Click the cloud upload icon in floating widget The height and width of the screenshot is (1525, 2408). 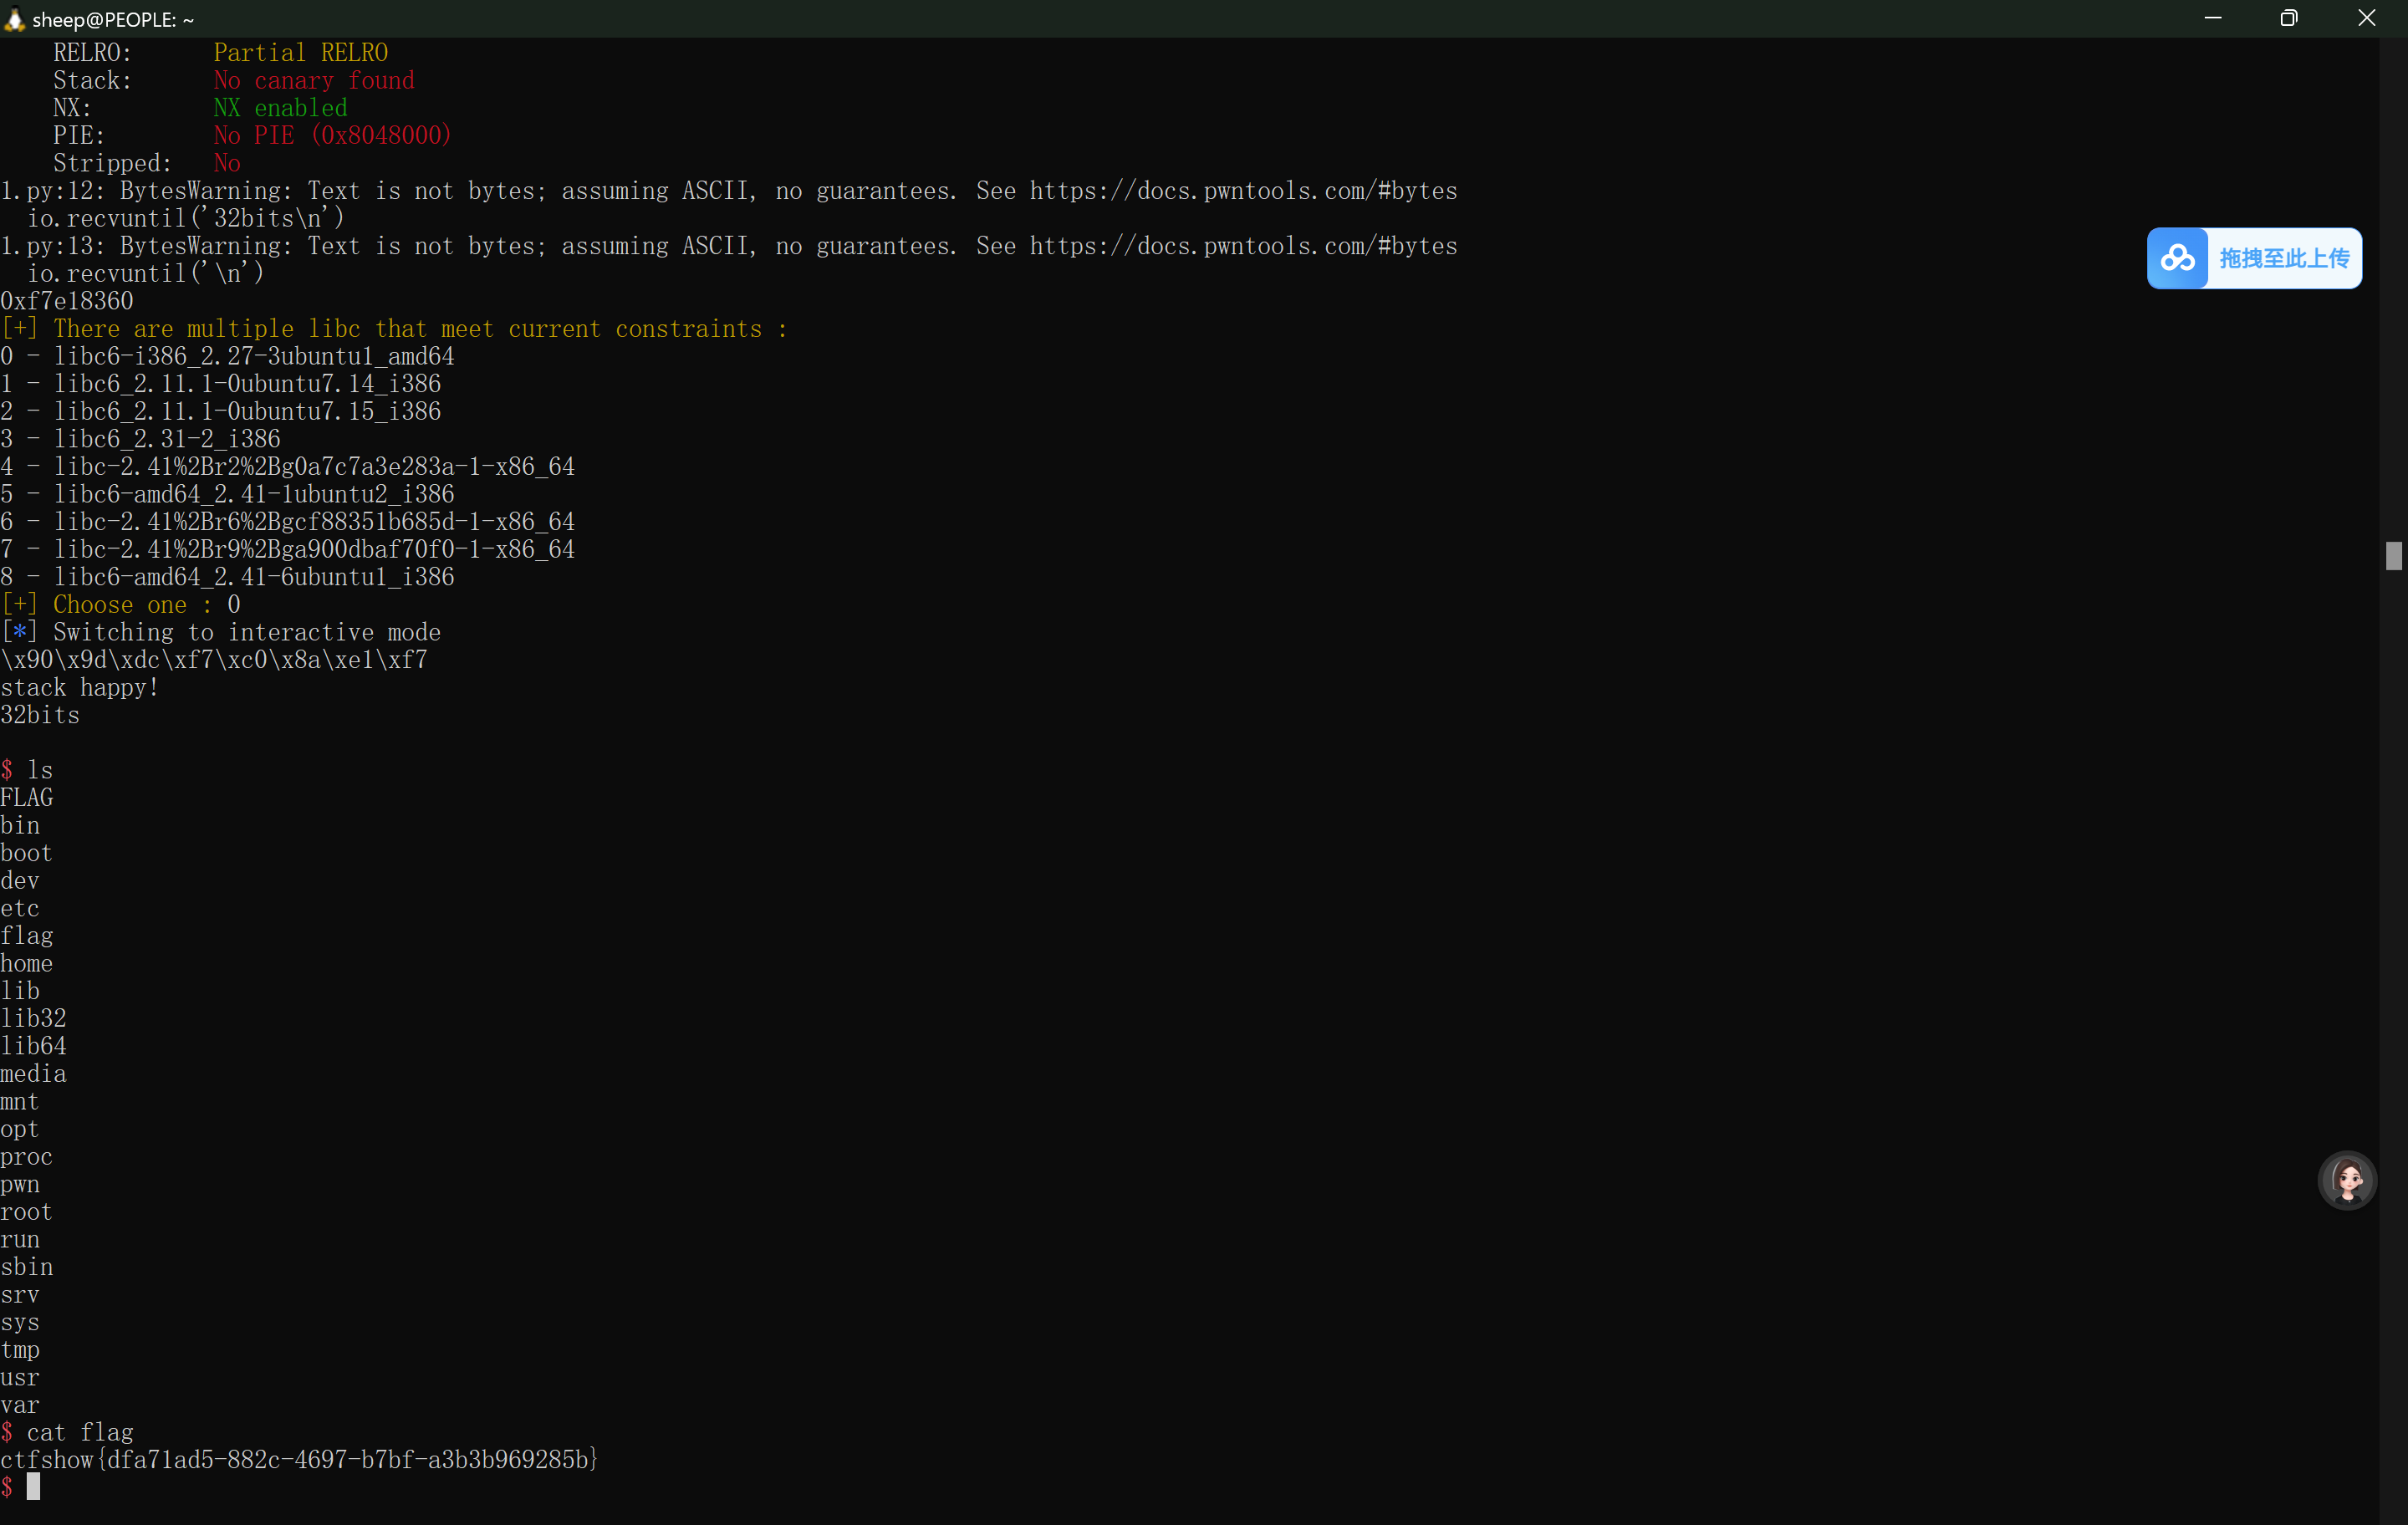pos(2177,259)
